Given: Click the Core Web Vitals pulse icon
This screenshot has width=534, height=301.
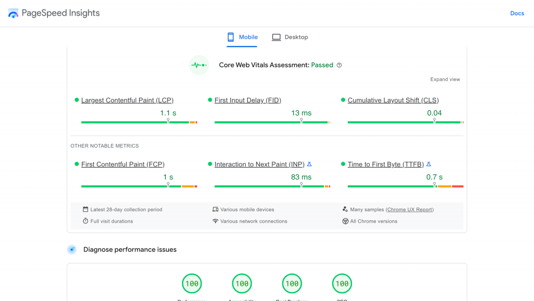Looking at the screenshot, I should [x=199, y=65].
